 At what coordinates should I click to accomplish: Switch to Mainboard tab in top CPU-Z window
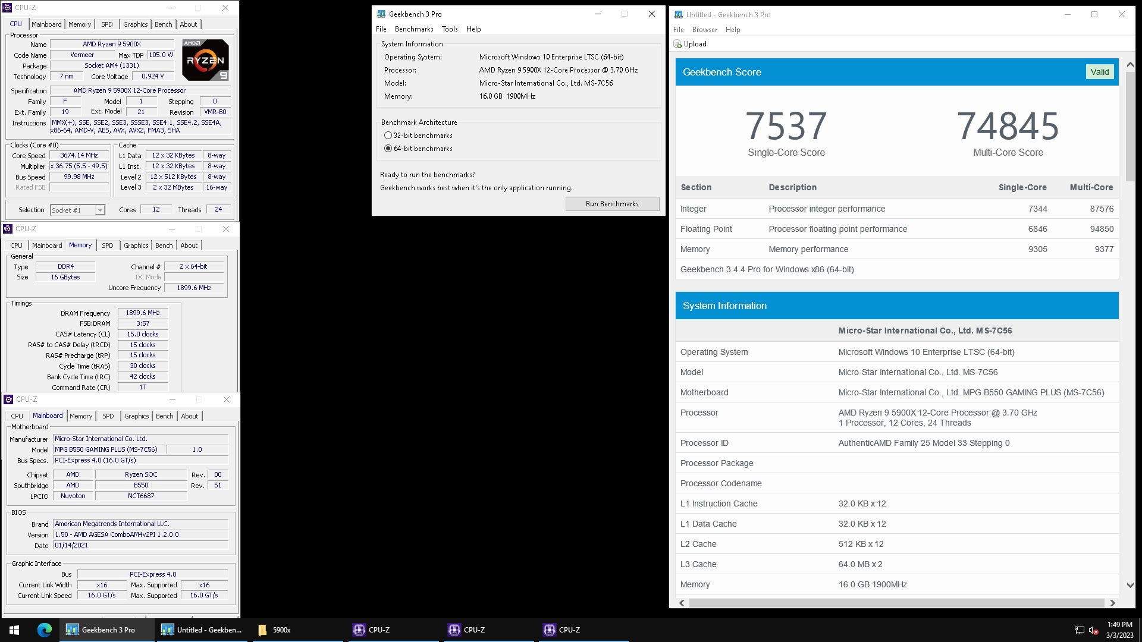click(x=46, y=24)
